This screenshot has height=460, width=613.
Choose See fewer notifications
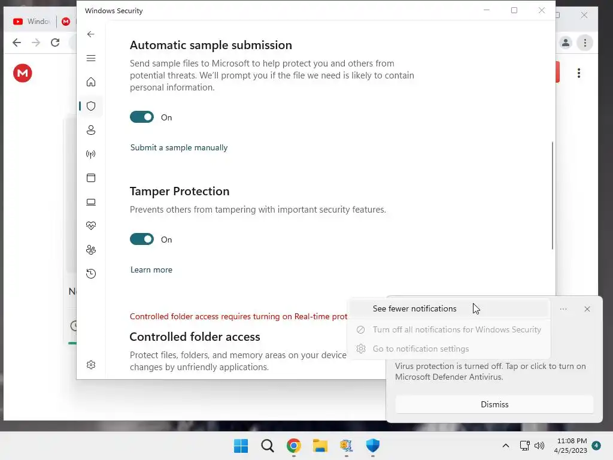(x=449, y=308)
